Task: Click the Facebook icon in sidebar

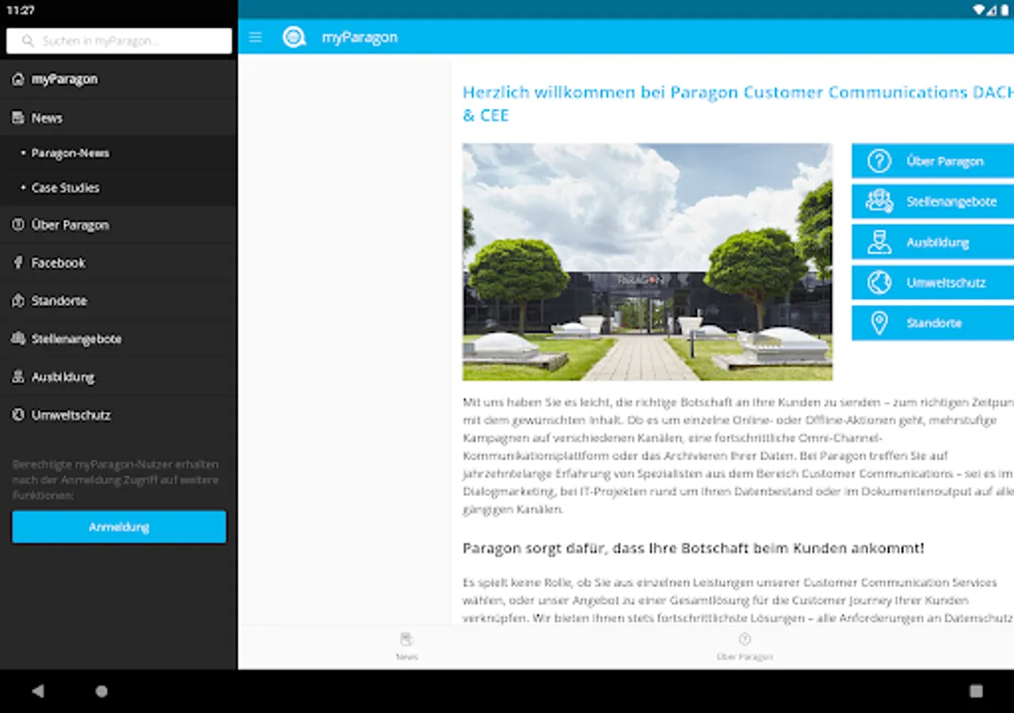Action: [x=18, y=263]
